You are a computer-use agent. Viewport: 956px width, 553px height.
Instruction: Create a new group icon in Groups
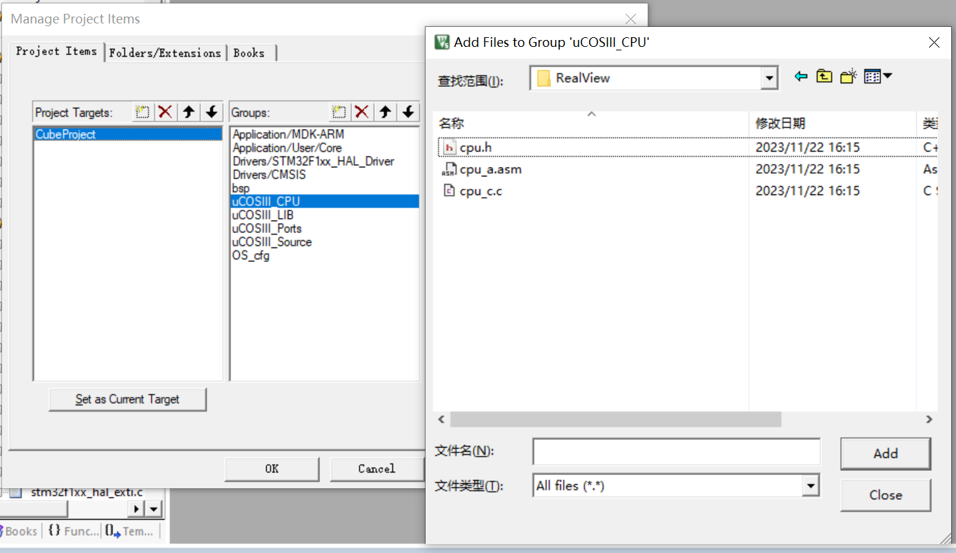(339, 112)
